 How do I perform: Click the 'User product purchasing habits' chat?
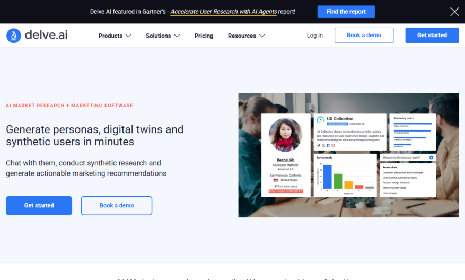click(399, 178)
